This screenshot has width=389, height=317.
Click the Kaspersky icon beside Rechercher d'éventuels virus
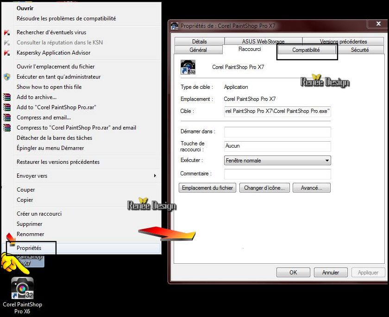click(x=7, y=32)
